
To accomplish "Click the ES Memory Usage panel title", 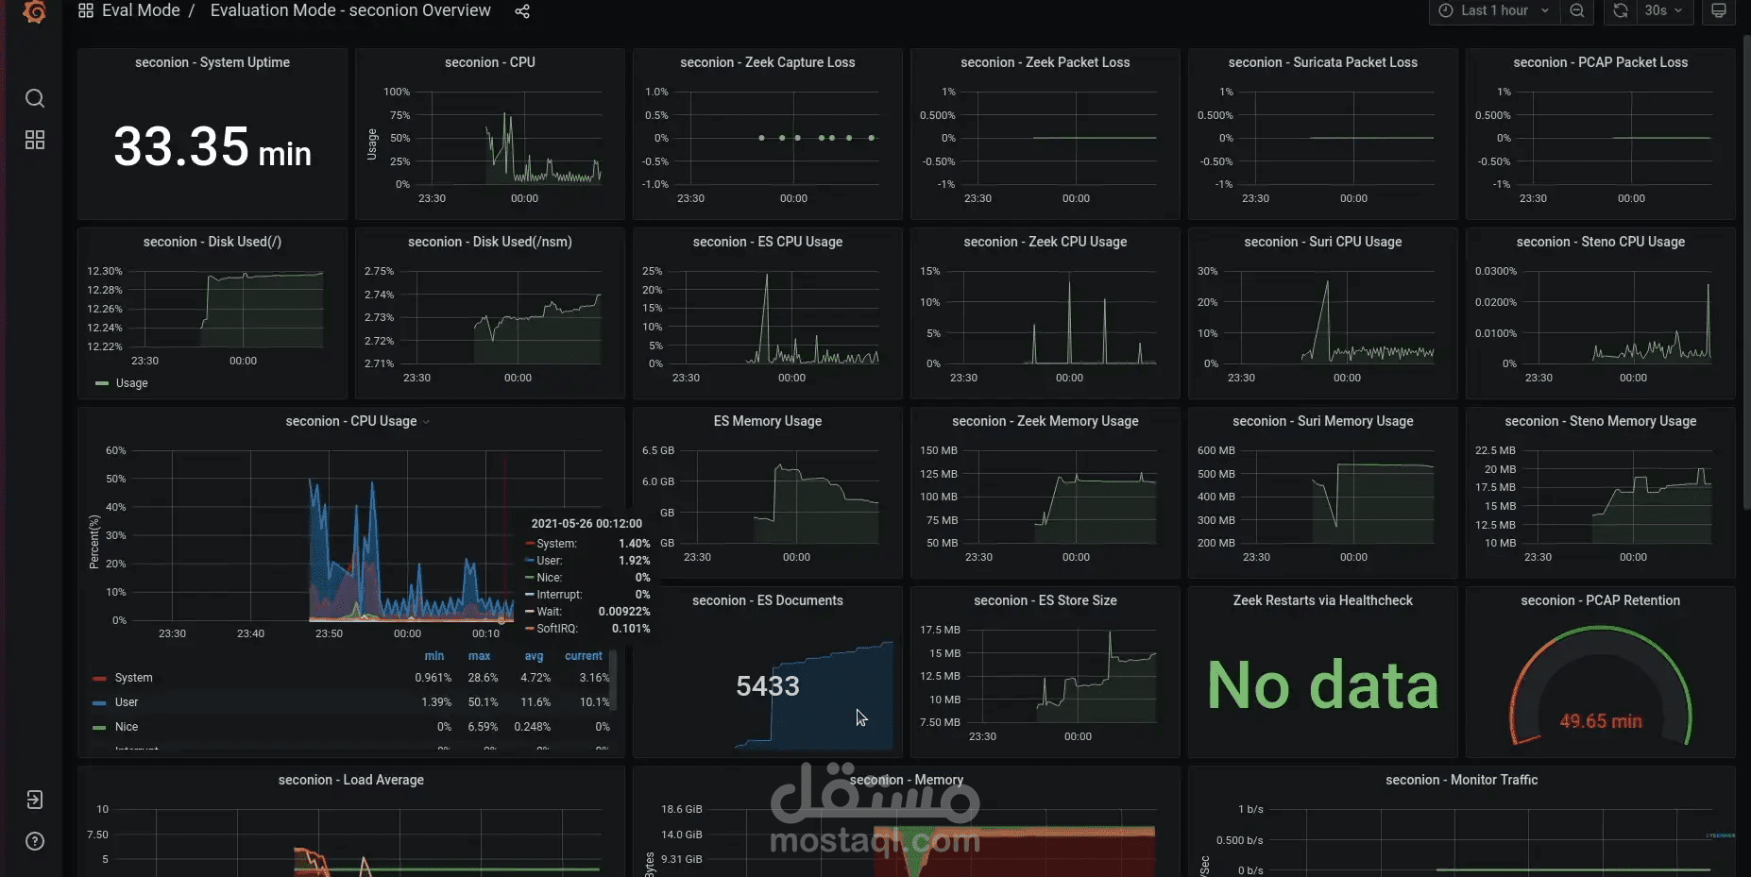I will pos(768,421).
